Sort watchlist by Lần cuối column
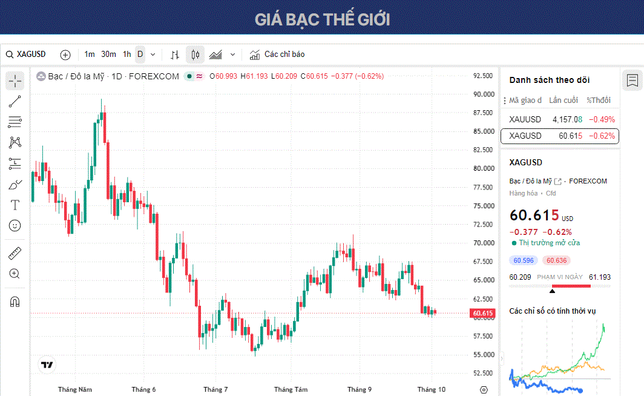Viewport: 644px width, 396px height. [563, 101]
